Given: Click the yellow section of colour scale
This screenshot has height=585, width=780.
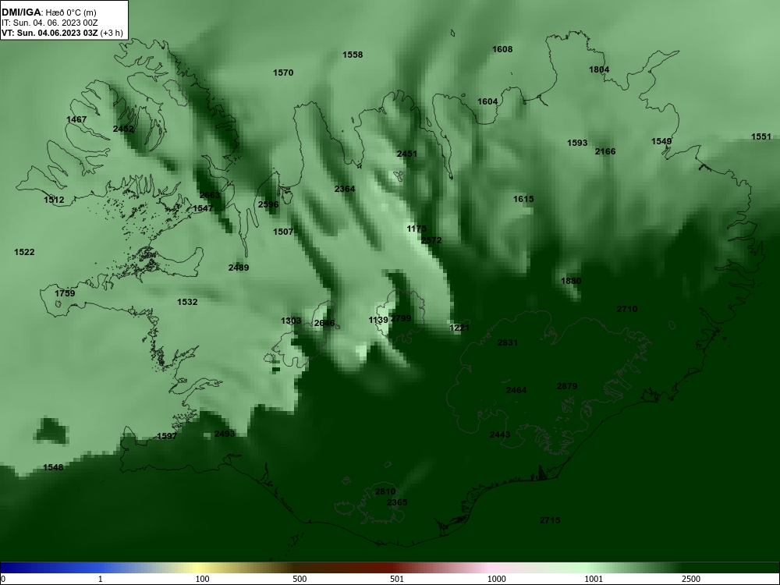Looking at the screenshot, I should coord(199,568).
